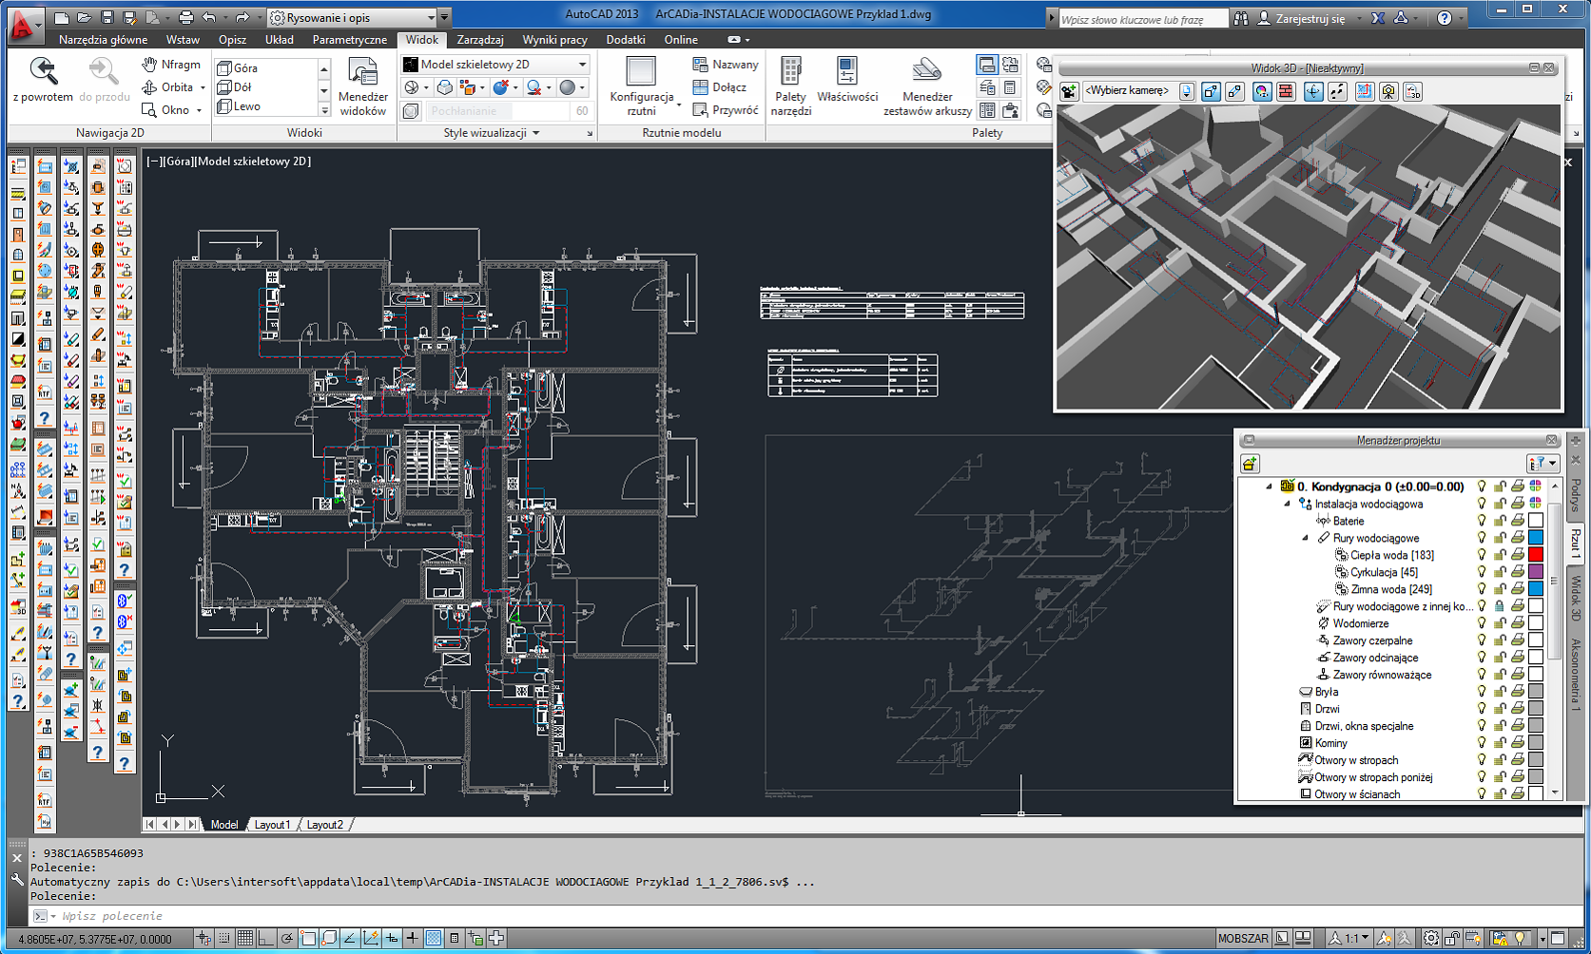Open visual style dropdown 'Model szkieletowy 2D'

[x=495, y=64]
